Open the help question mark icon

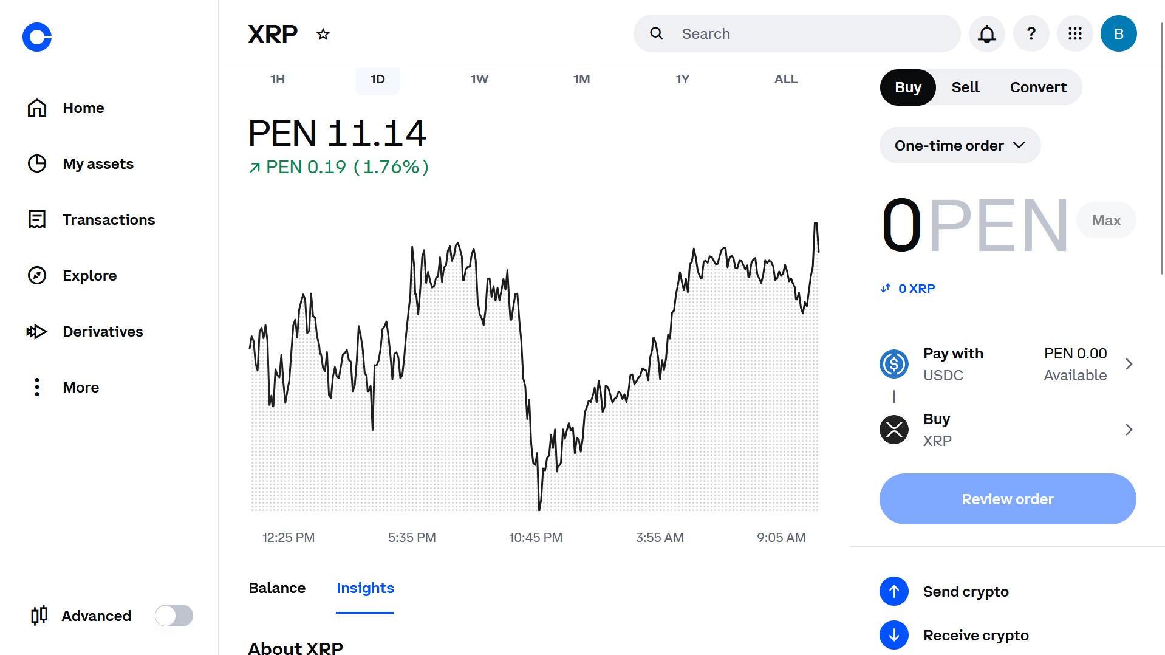click(1031, 34)
